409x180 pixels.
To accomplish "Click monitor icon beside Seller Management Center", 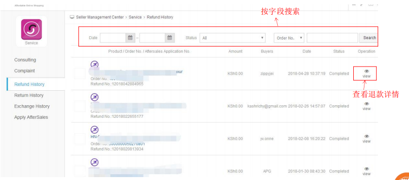I will coord(72,17).
